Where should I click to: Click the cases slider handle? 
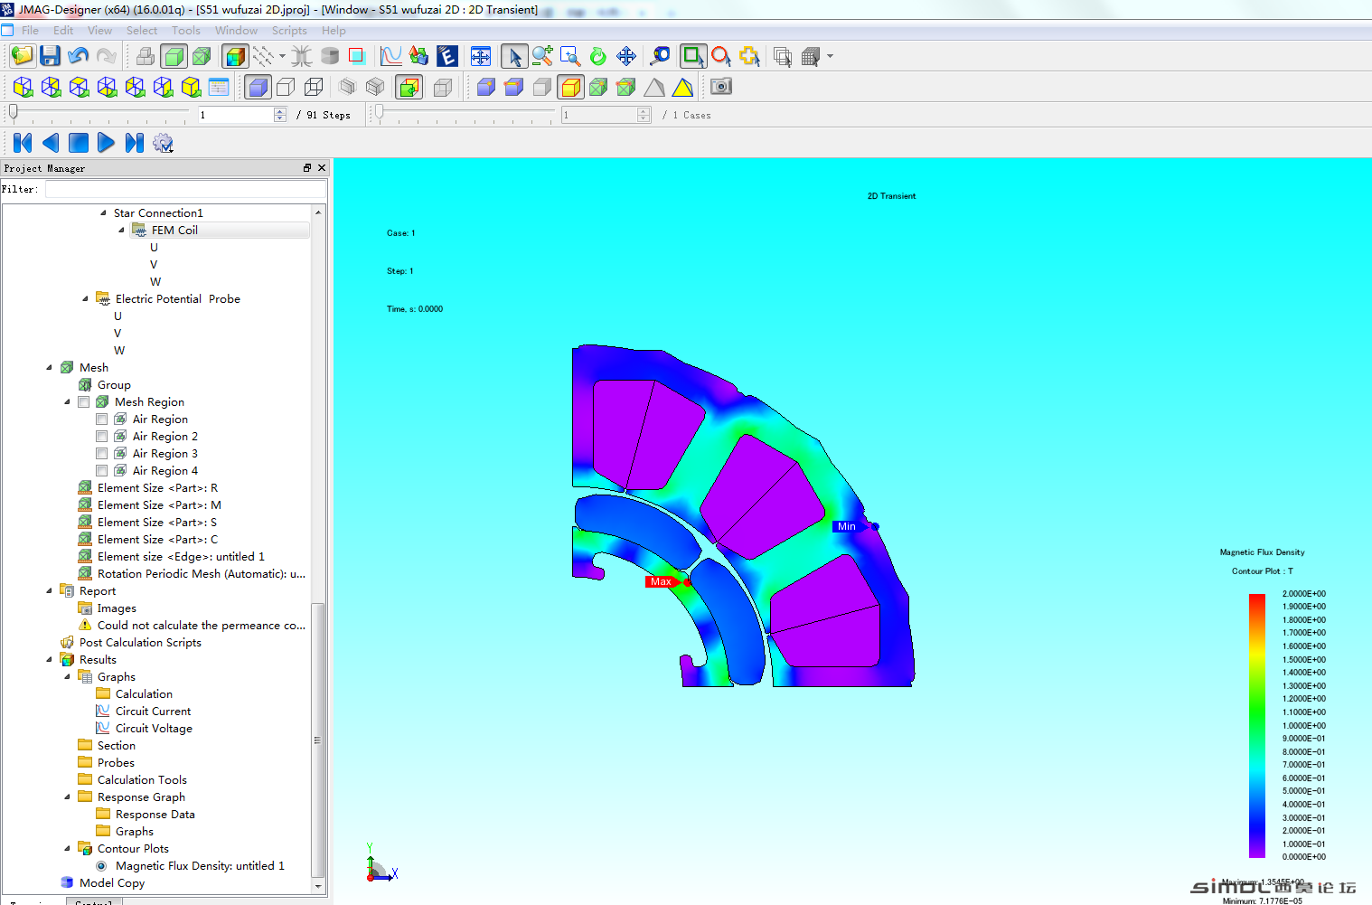380,113
